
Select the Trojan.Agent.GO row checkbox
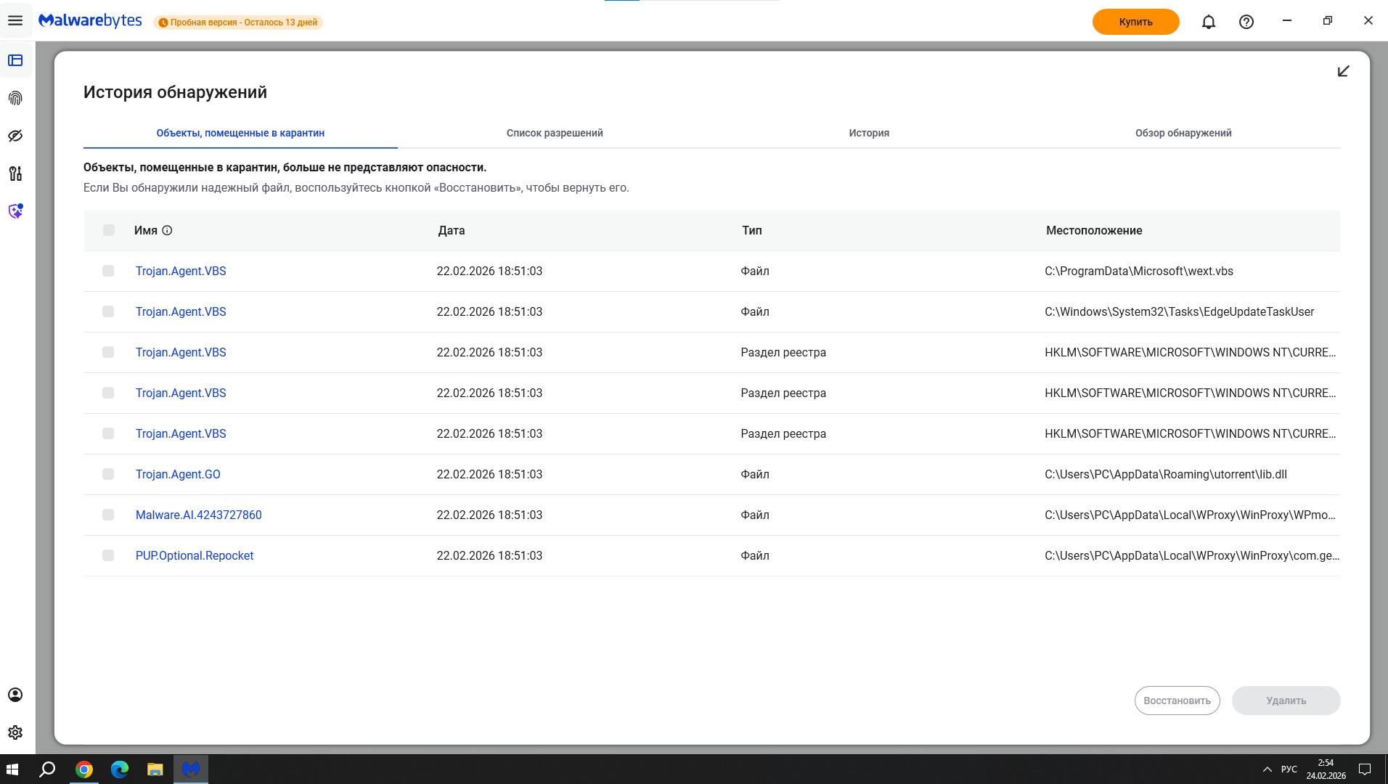[108, 474]
